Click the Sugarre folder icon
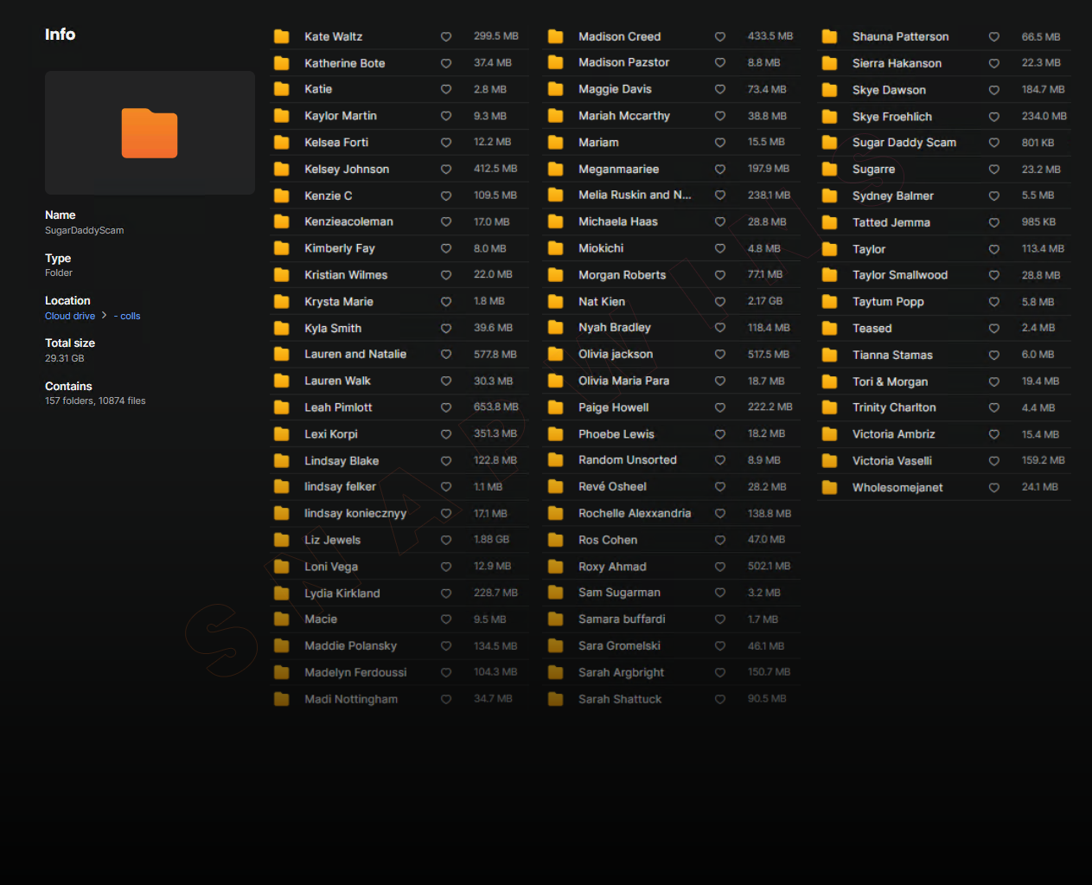 pos(829,170)
